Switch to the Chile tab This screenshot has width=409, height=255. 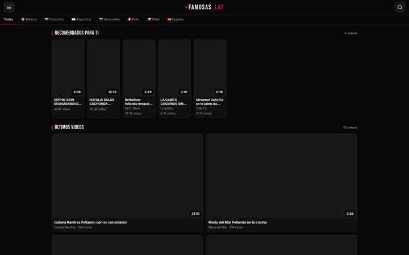tap(153, 19)
